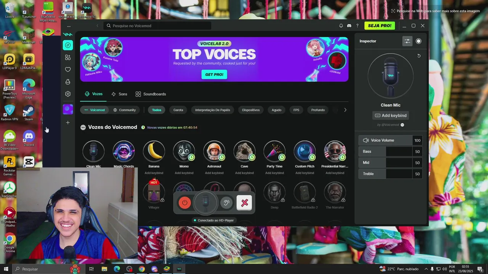Adjust the Voice Volume slider
The height and width of the screenshot is (274, 488).
pyautogui.click(x=390, y=140)
